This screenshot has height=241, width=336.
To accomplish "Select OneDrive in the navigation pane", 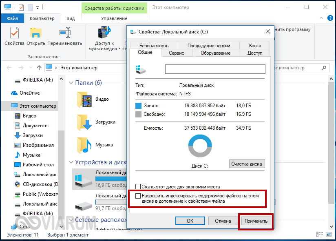I will [29, 93].
